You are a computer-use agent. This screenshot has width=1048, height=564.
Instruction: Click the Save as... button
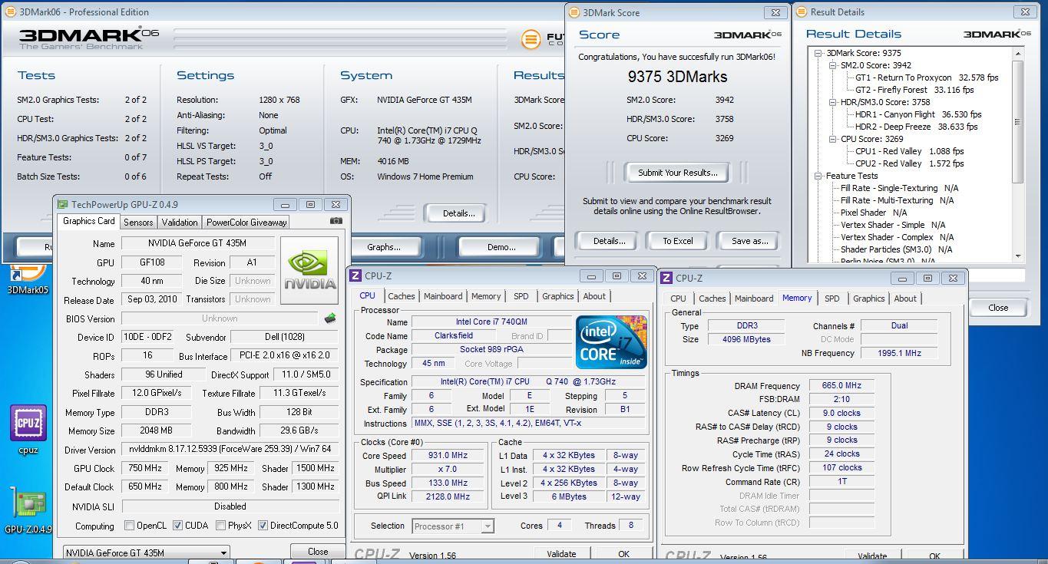(749, 241)
